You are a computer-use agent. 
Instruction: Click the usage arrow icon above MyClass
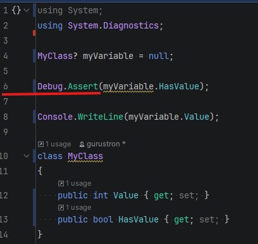click(40, 144)
